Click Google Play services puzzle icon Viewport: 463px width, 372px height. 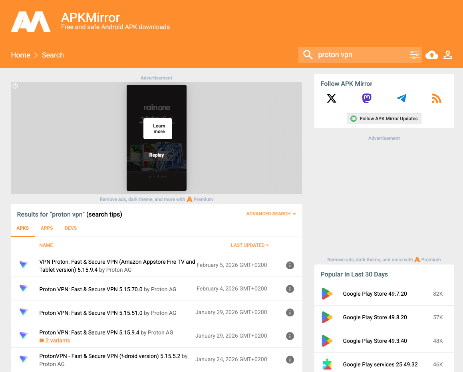[327, 364]
